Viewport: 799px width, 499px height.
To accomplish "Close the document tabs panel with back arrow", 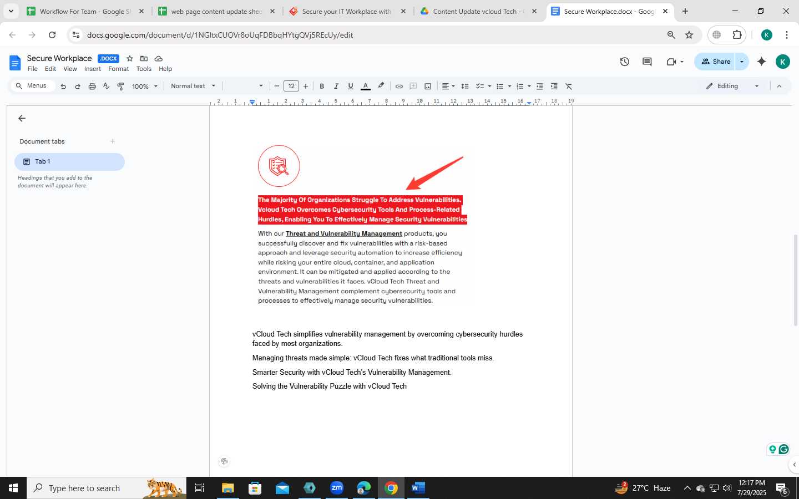I will pos(22,118).
